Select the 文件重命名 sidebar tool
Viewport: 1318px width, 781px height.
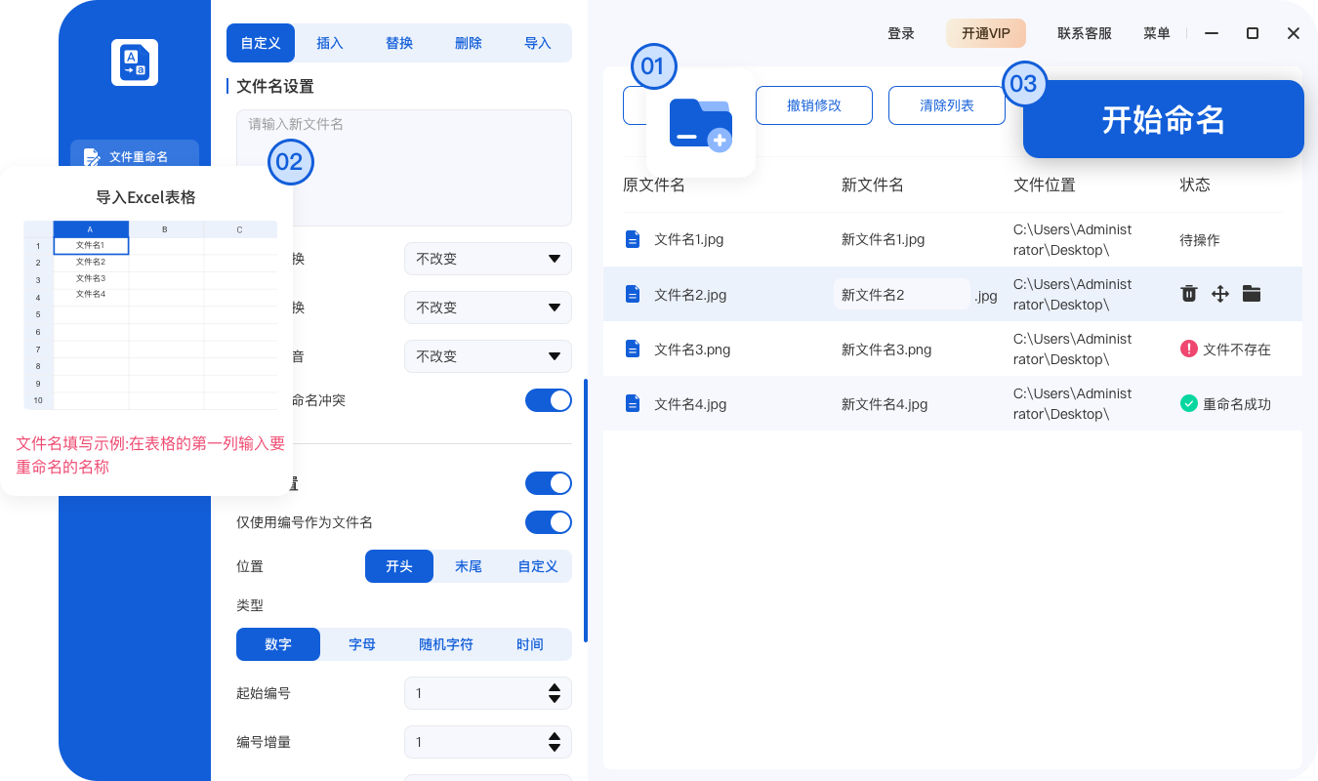[x=134, y=156]
